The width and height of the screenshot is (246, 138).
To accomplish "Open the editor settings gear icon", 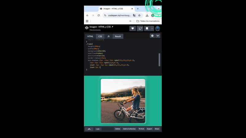I will (152, 36).
